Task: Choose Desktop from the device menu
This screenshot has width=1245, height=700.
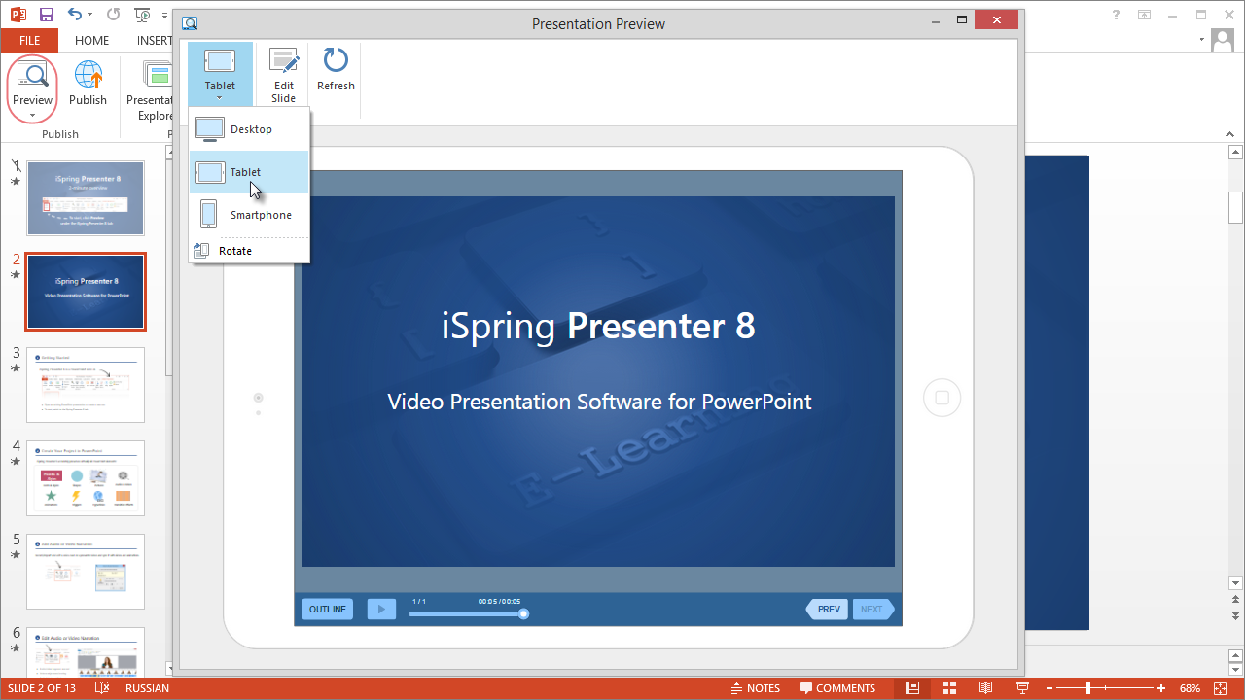Action: tap(250, 129)
